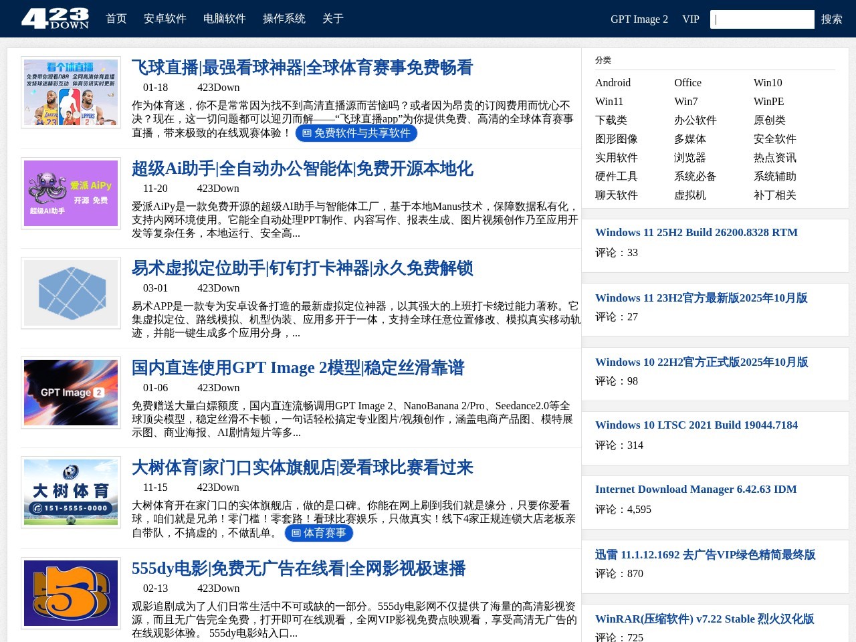
Task: Click the 评论：870 comment count
Action: coord(619,574)
